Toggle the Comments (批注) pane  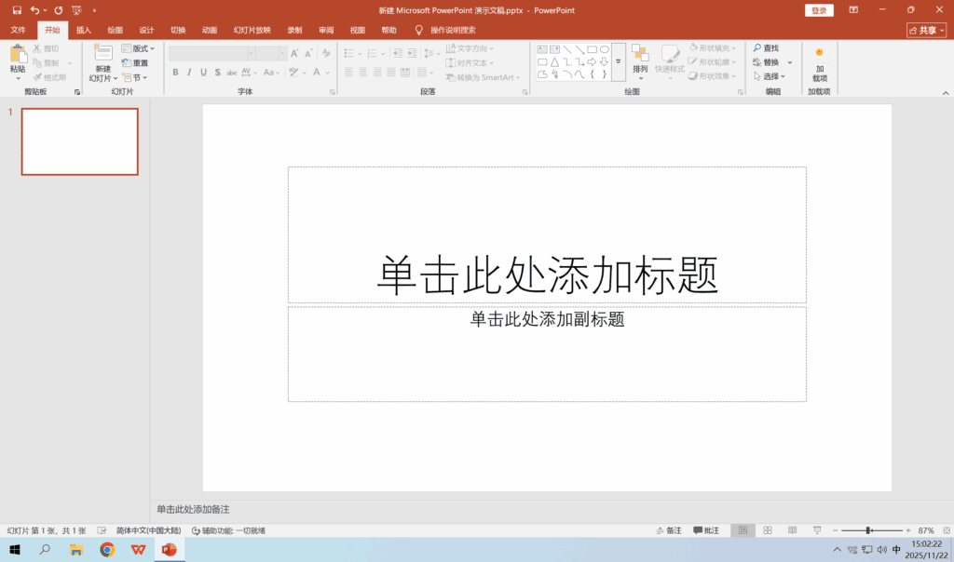pos(706,530)
